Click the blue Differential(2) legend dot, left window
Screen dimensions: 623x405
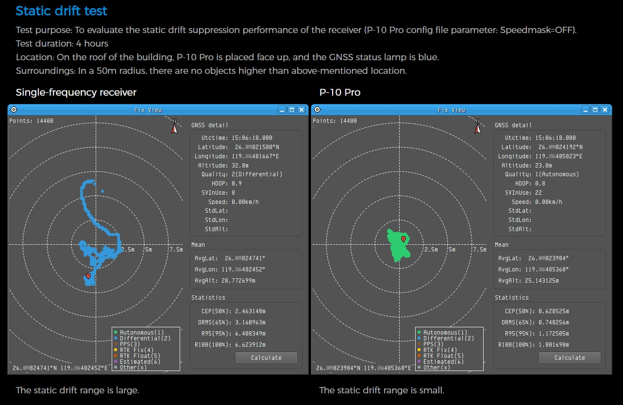pyautogui.click(x=115, y=338)
